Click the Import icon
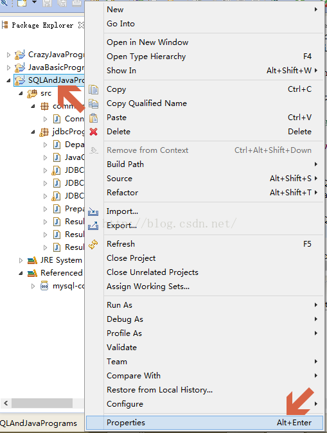The image size is (327, 433). 93,212
